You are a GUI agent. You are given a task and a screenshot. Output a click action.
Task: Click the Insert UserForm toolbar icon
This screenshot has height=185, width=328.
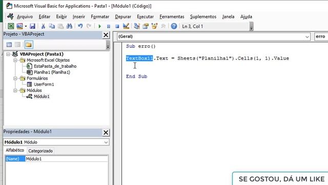coord(19,26)
